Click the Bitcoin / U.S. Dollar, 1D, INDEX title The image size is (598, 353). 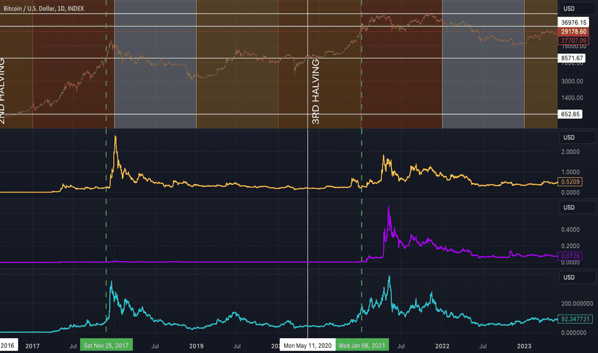tap(44, 8)
